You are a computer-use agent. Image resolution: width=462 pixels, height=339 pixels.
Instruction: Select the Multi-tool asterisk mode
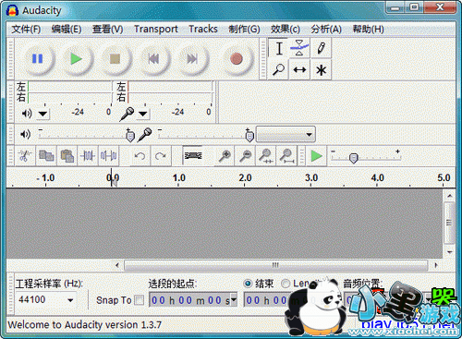(x=321, y=70)
